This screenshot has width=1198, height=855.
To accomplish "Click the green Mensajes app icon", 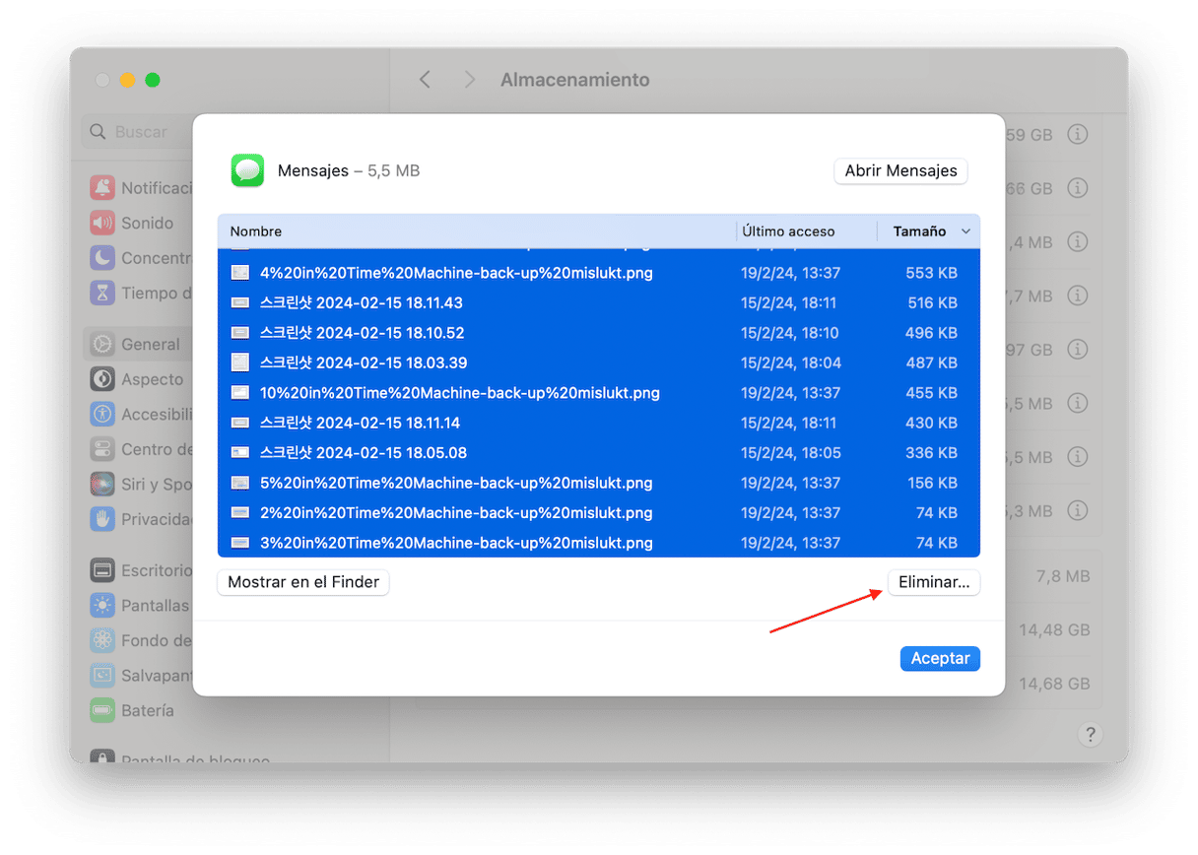I will pyautogui.click(x=247, y=170).
